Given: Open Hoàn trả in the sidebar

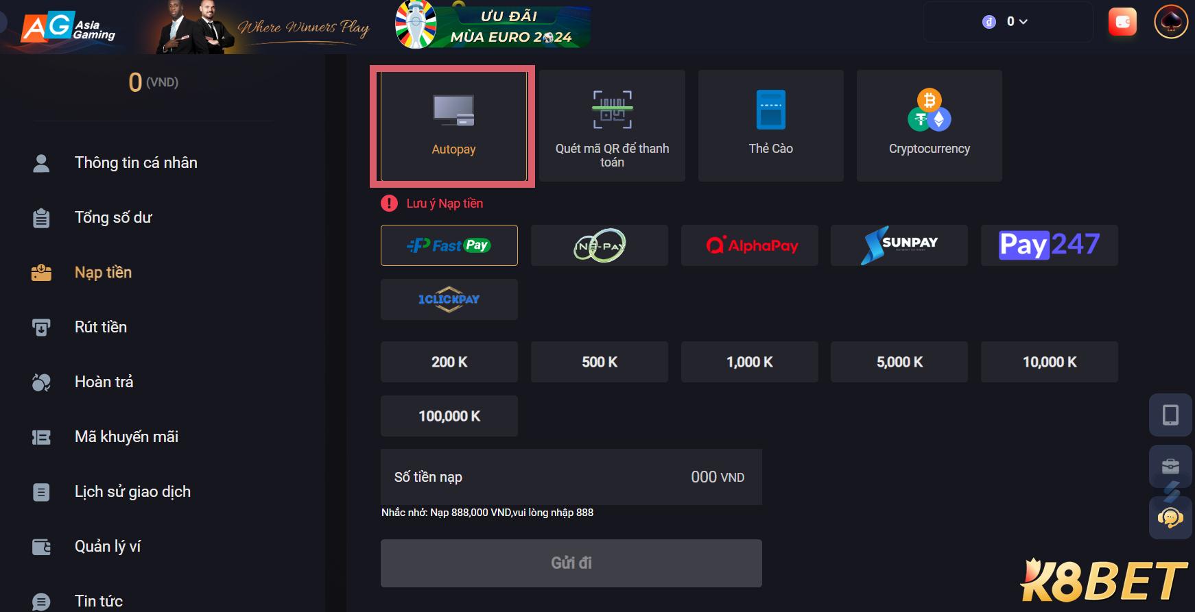Looking at the screenshot, I should tap(104, 382).
